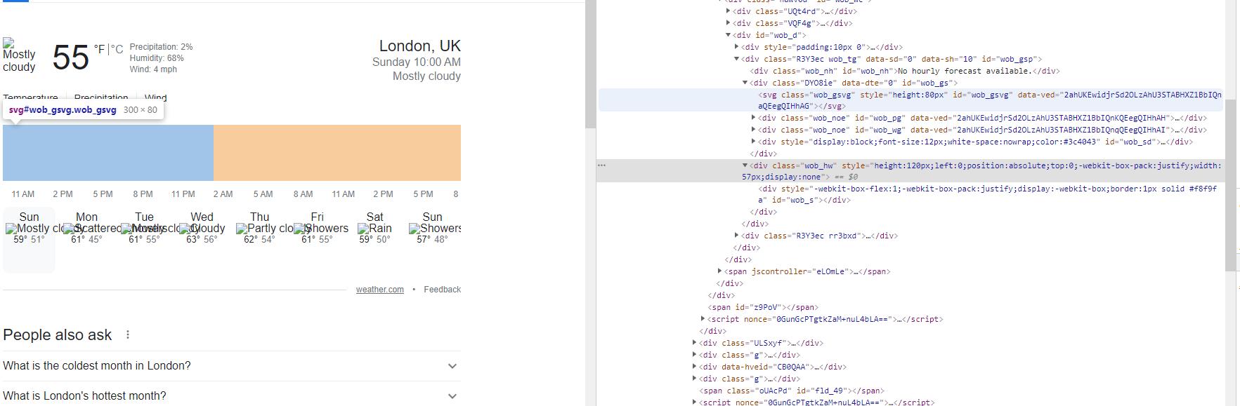Open the three-dot menu beside People also ask

128,334
